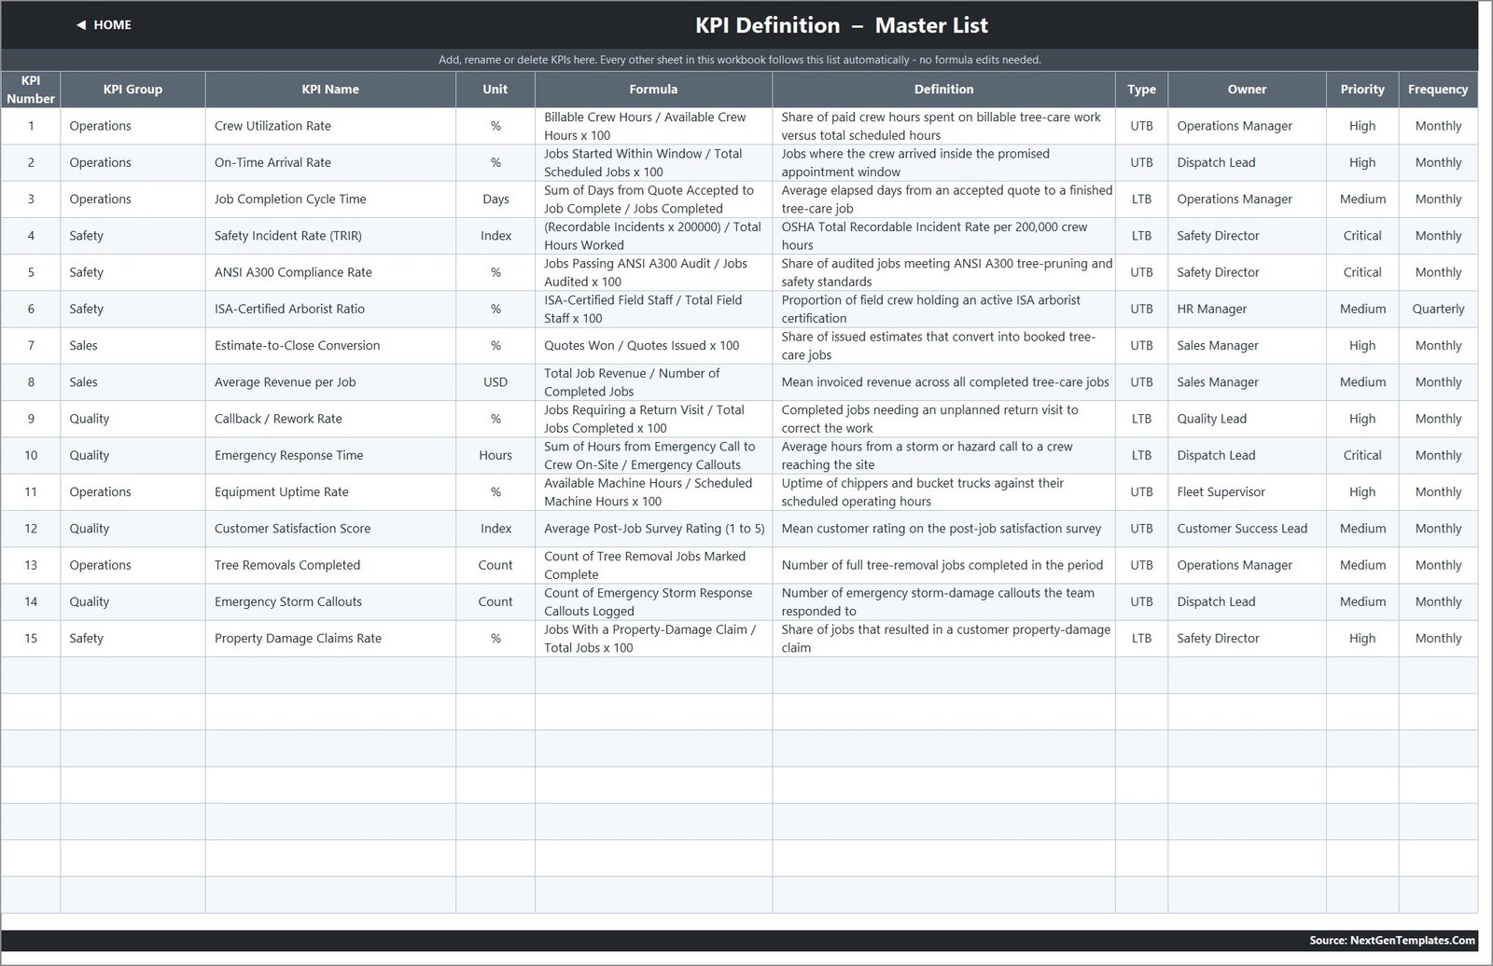1493x966 pixels.
Task: Select the 'Job Completion Cycle Time' cell
Action: click(x=330, y=199)
